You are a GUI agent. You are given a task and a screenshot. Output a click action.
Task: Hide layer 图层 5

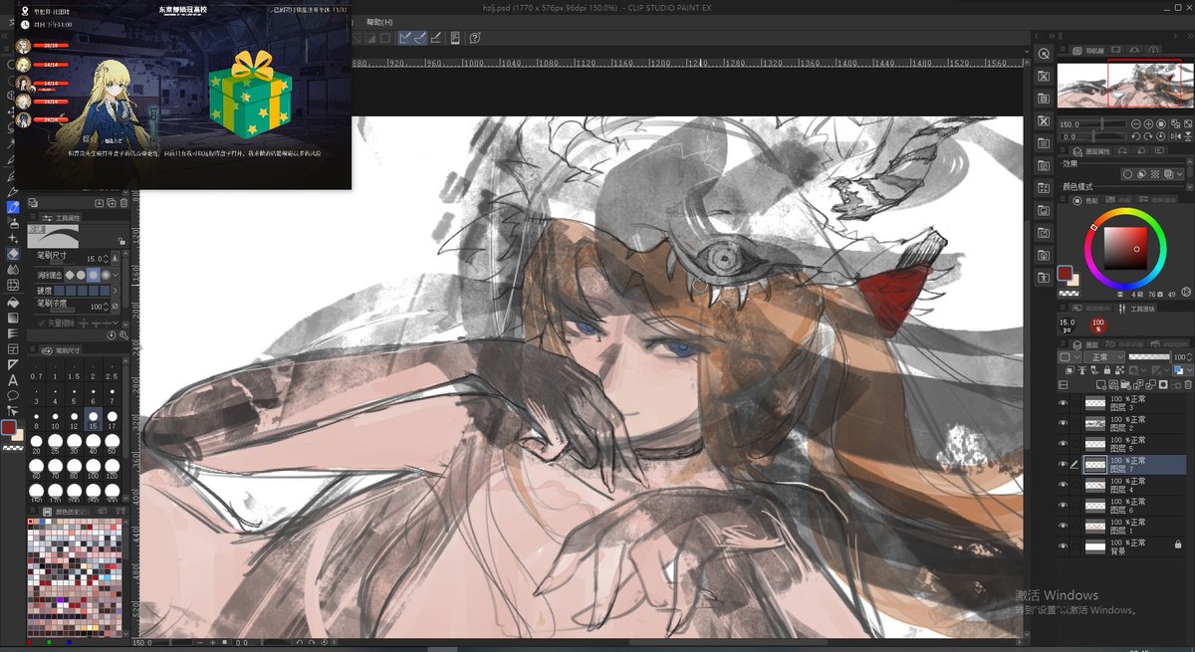pos(1063,443)
